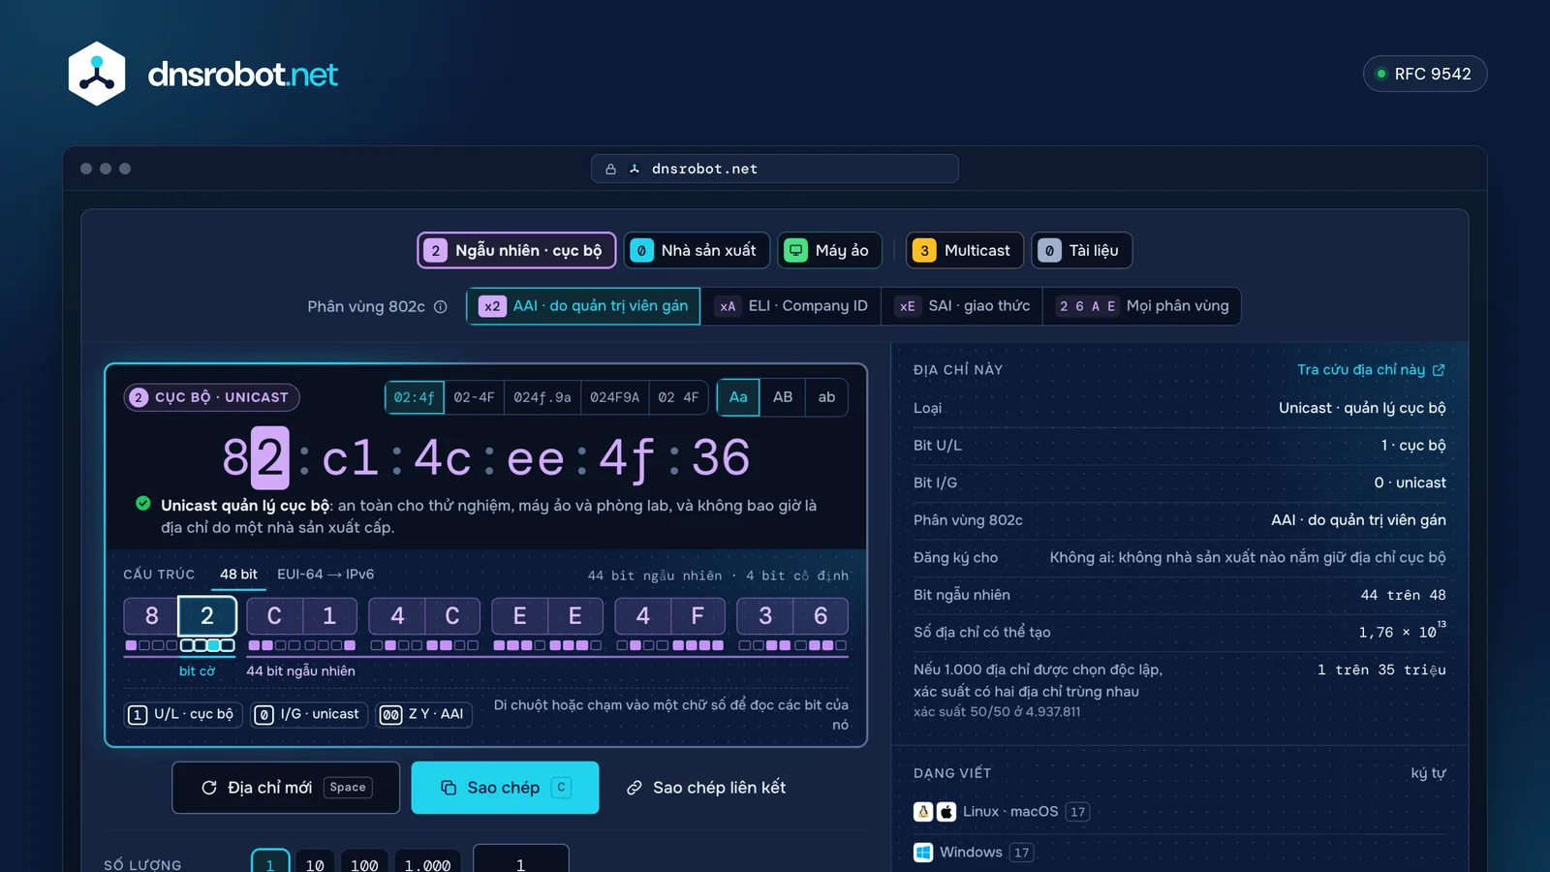Select the Aa mixed case option
This screenshot has height=872, width=1550.
[738, 397]
